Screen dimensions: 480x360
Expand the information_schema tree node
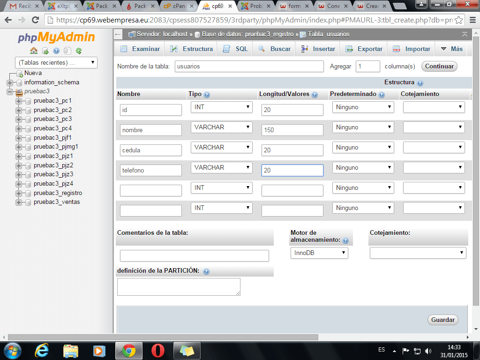pyautogui.click(x=9, y=82)
